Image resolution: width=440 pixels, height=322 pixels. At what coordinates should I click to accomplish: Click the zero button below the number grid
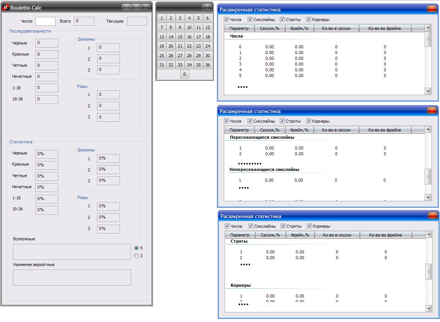pos(184,74)
